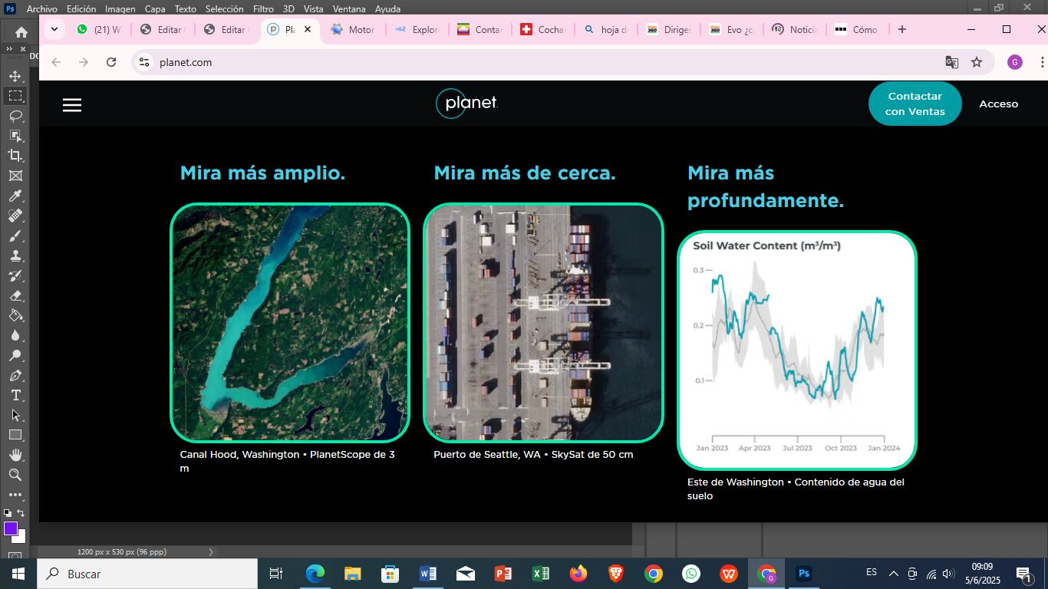
Task: Open the Filtro menu
Action: coord(263,8)
